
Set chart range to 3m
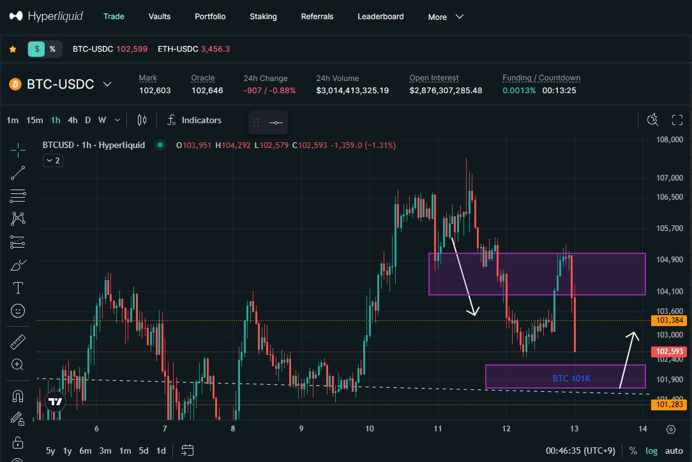coord(105,451)
